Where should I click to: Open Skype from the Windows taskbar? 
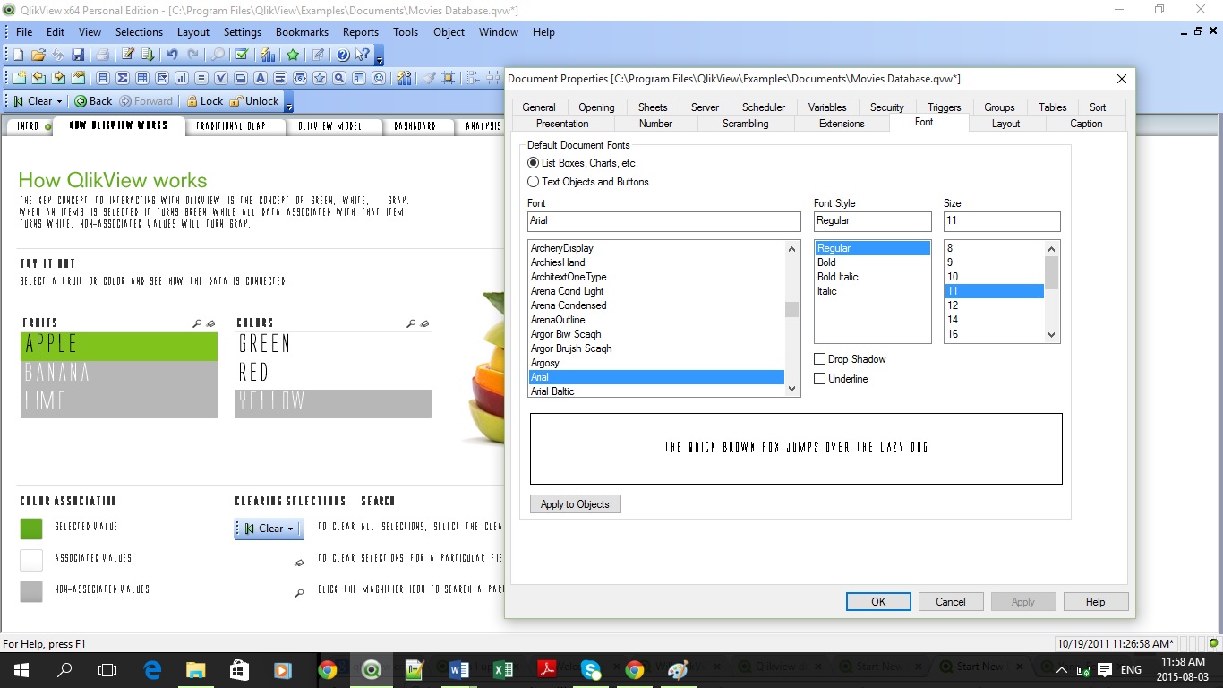tap(591, 669)
